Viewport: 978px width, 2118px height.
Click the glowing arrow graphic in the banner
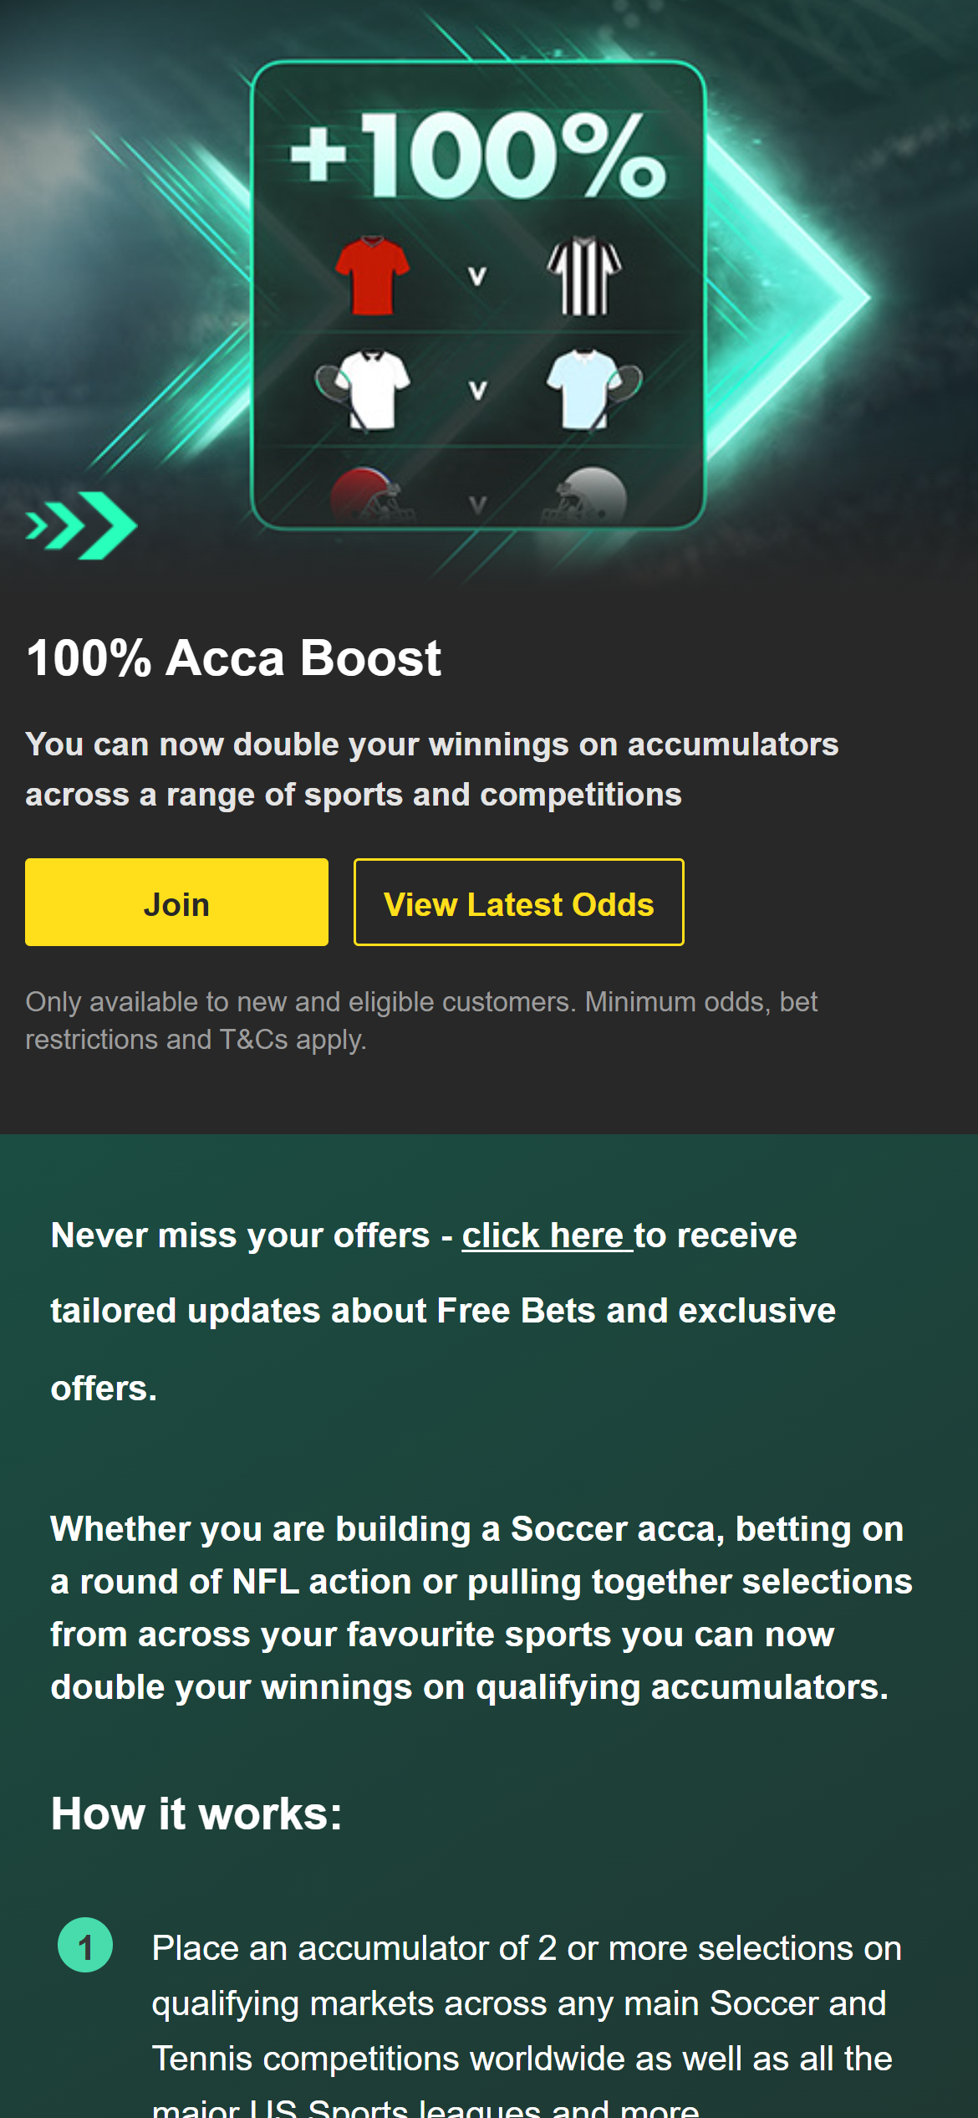[x=794, y=293]
